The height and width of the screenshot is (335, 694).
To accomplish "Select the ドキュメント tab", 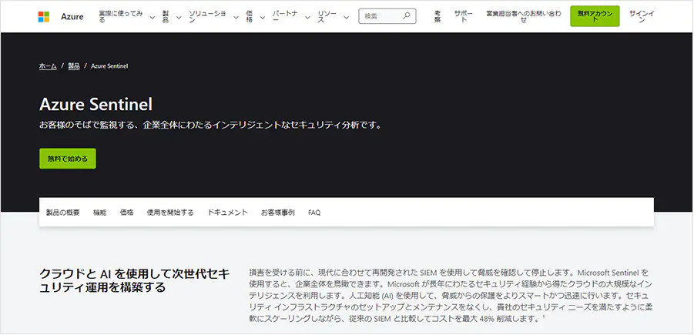I will [x=227, y=213].
